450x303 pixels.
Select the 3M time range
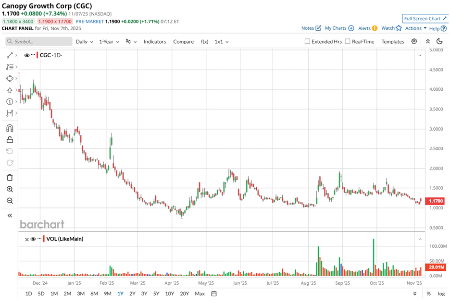tap(81, 293)
